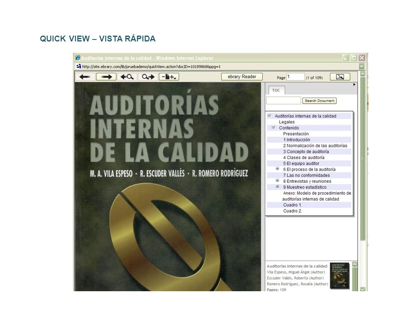Click the search text box above the TOC
This screenshot has height=316, width=409.
click(284, 101)
